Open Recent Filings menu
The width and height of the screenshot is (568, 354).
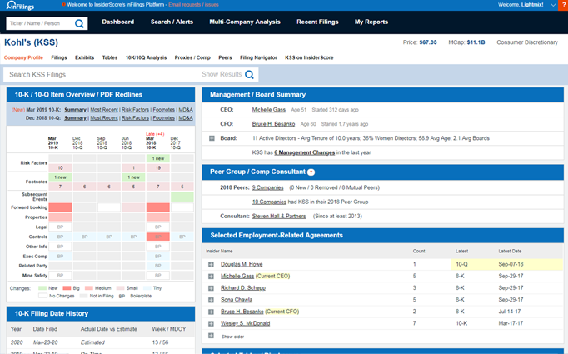(x=317, y=22)
